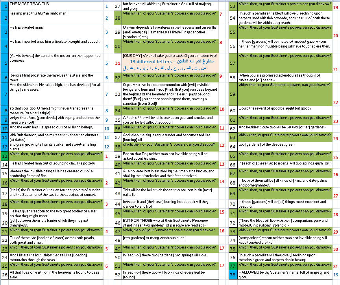Click red counter 7 beside row 28

point(221,14)
